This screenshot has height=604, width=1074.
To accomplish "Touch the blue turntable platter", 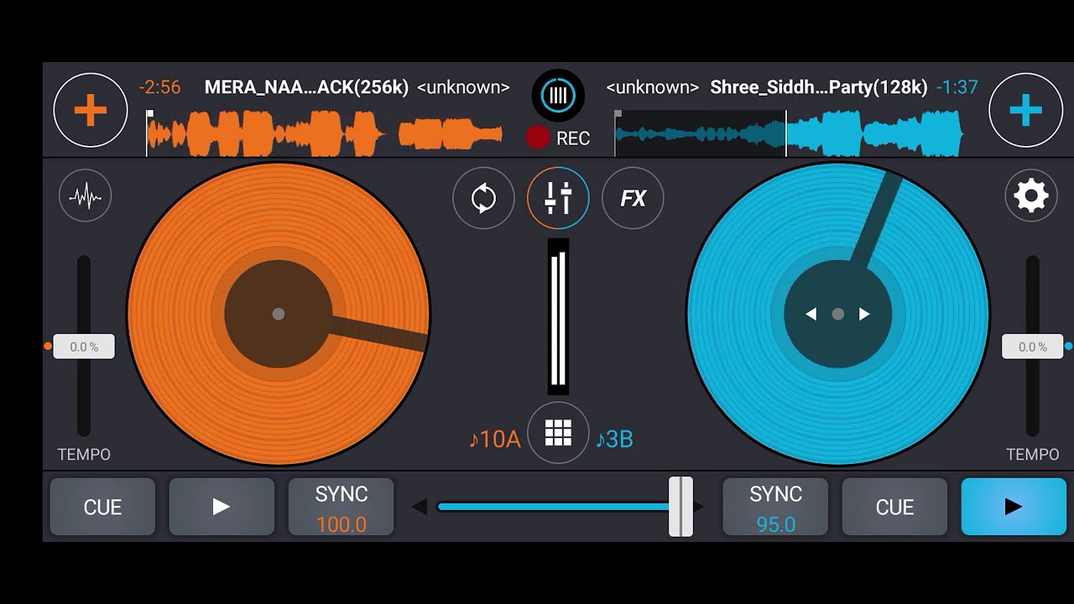I will point(837,314).
